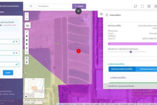157x105 pixels.
Task: Select the draw rectangle tool
Action: click(27, 40)
